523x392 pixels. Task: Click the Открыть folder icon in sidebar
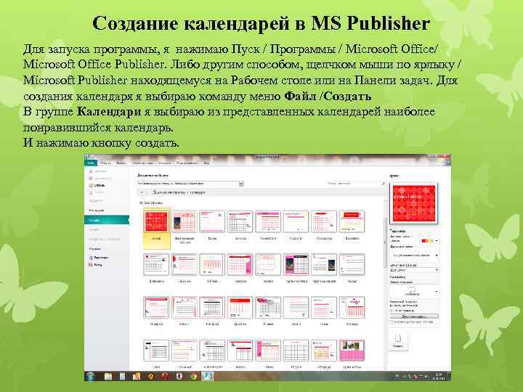(91, 185)
